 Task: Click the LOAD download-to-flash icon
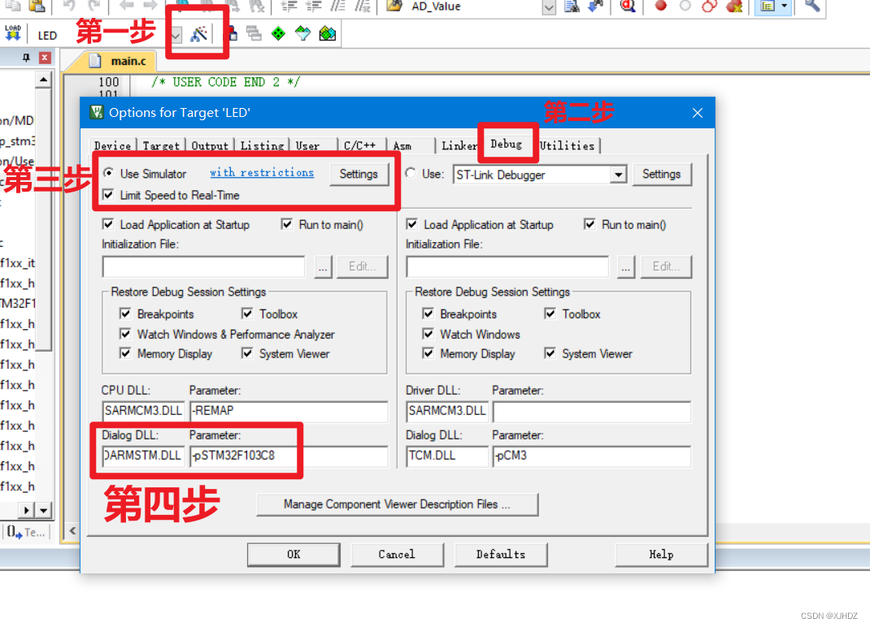point(13,33)
